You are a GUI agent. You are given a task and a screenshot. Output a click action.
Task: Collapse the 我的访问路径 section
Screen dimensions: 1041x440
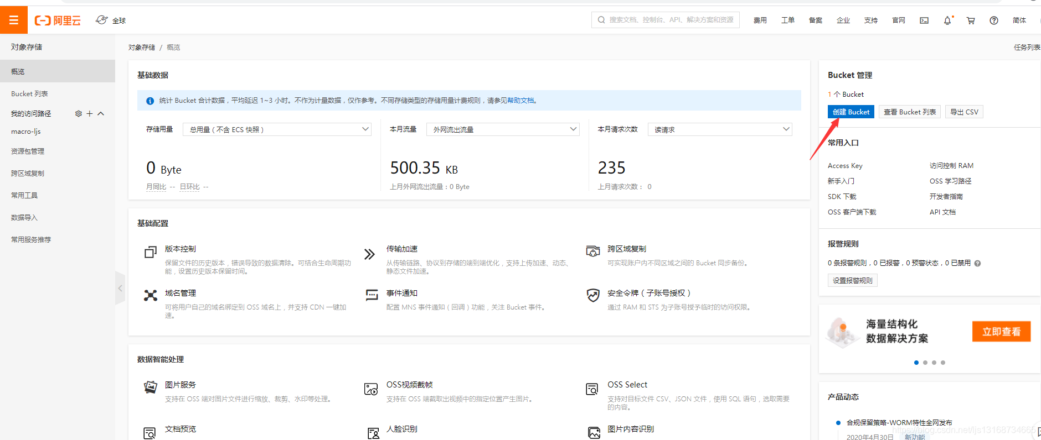(x=101, y=113)
